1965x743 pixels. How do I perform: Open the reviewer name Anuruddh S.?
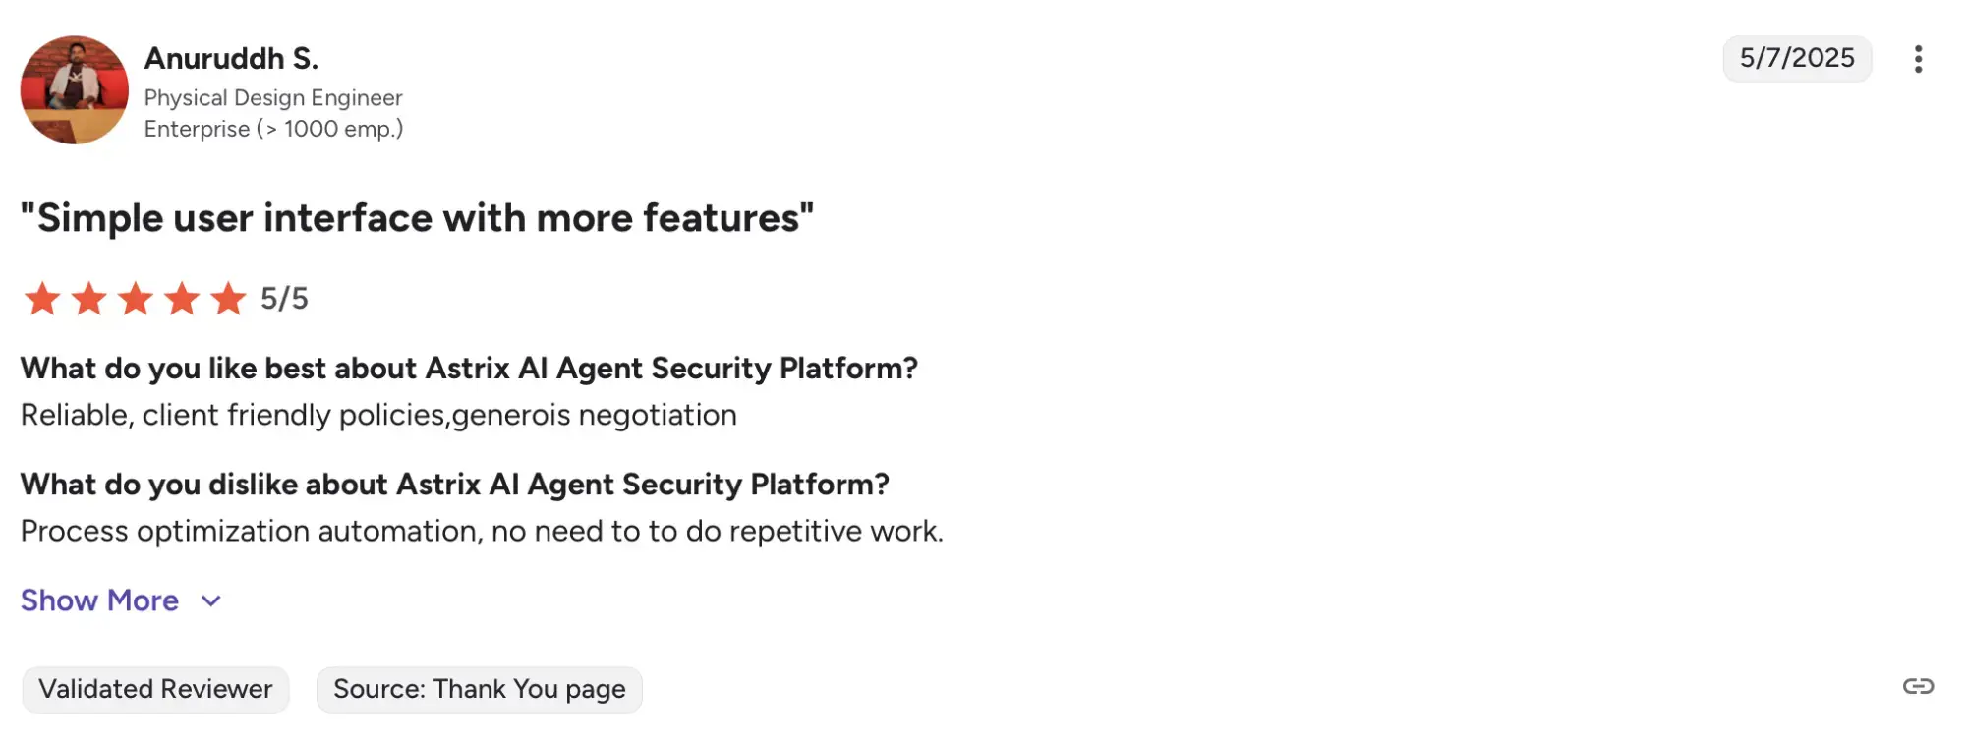click(231, 59)
